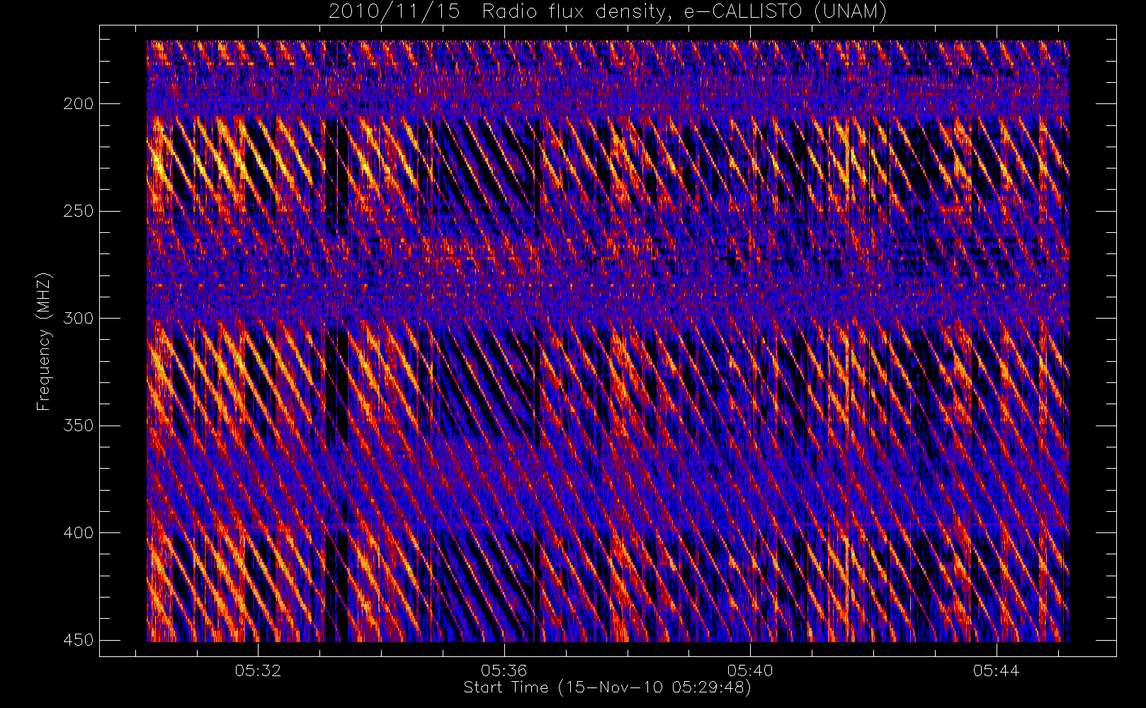Click the 300 frequency tick label

coord(78,319)
